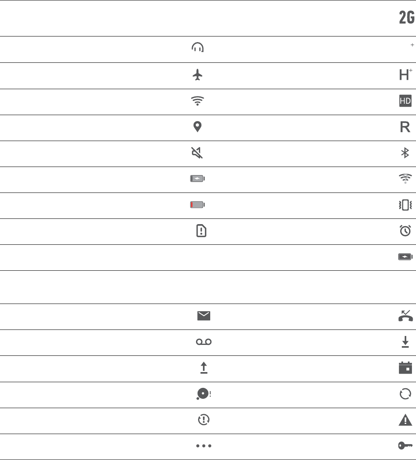Click the location pin icon

click(x=198, y=127)
